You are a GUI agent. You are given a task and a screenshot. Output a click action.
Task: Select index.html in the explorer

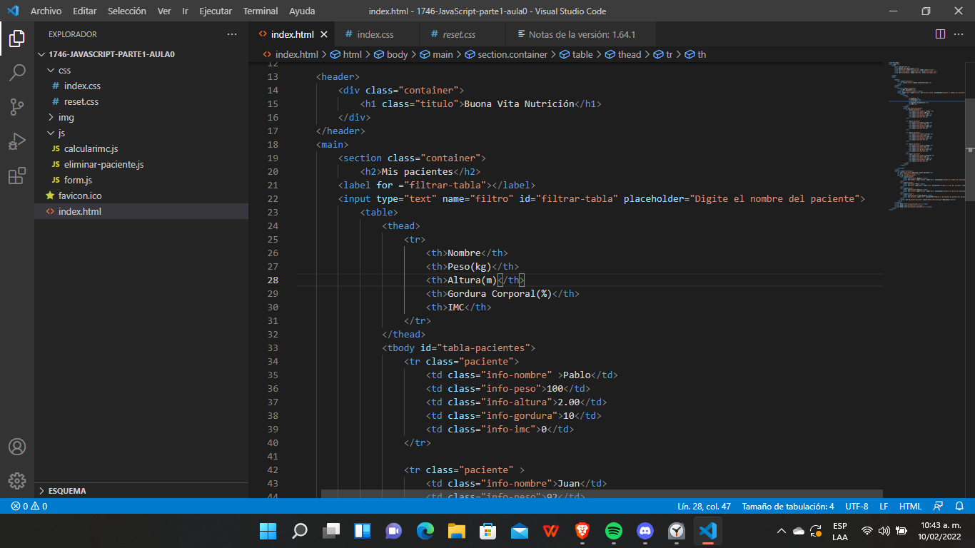(141, 211)
